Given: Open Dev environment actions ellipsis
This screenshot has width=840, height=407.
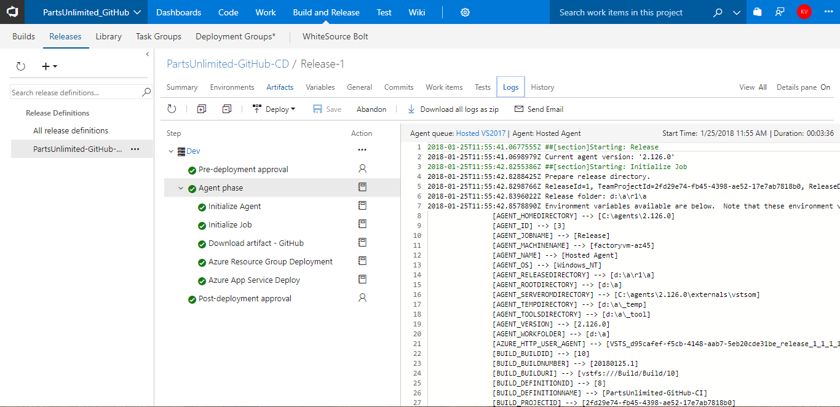Looking at the screenshot, I should point(362,150).
